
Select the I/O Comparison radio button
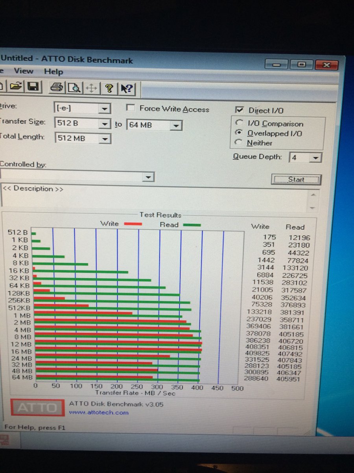[x=239, y=123]
